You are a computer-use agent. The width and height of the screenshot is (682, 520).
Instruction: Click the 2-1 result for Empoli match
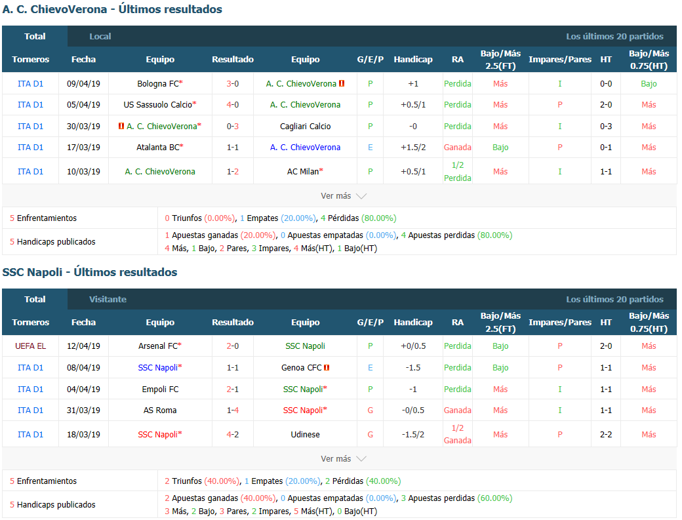point(233,389)
